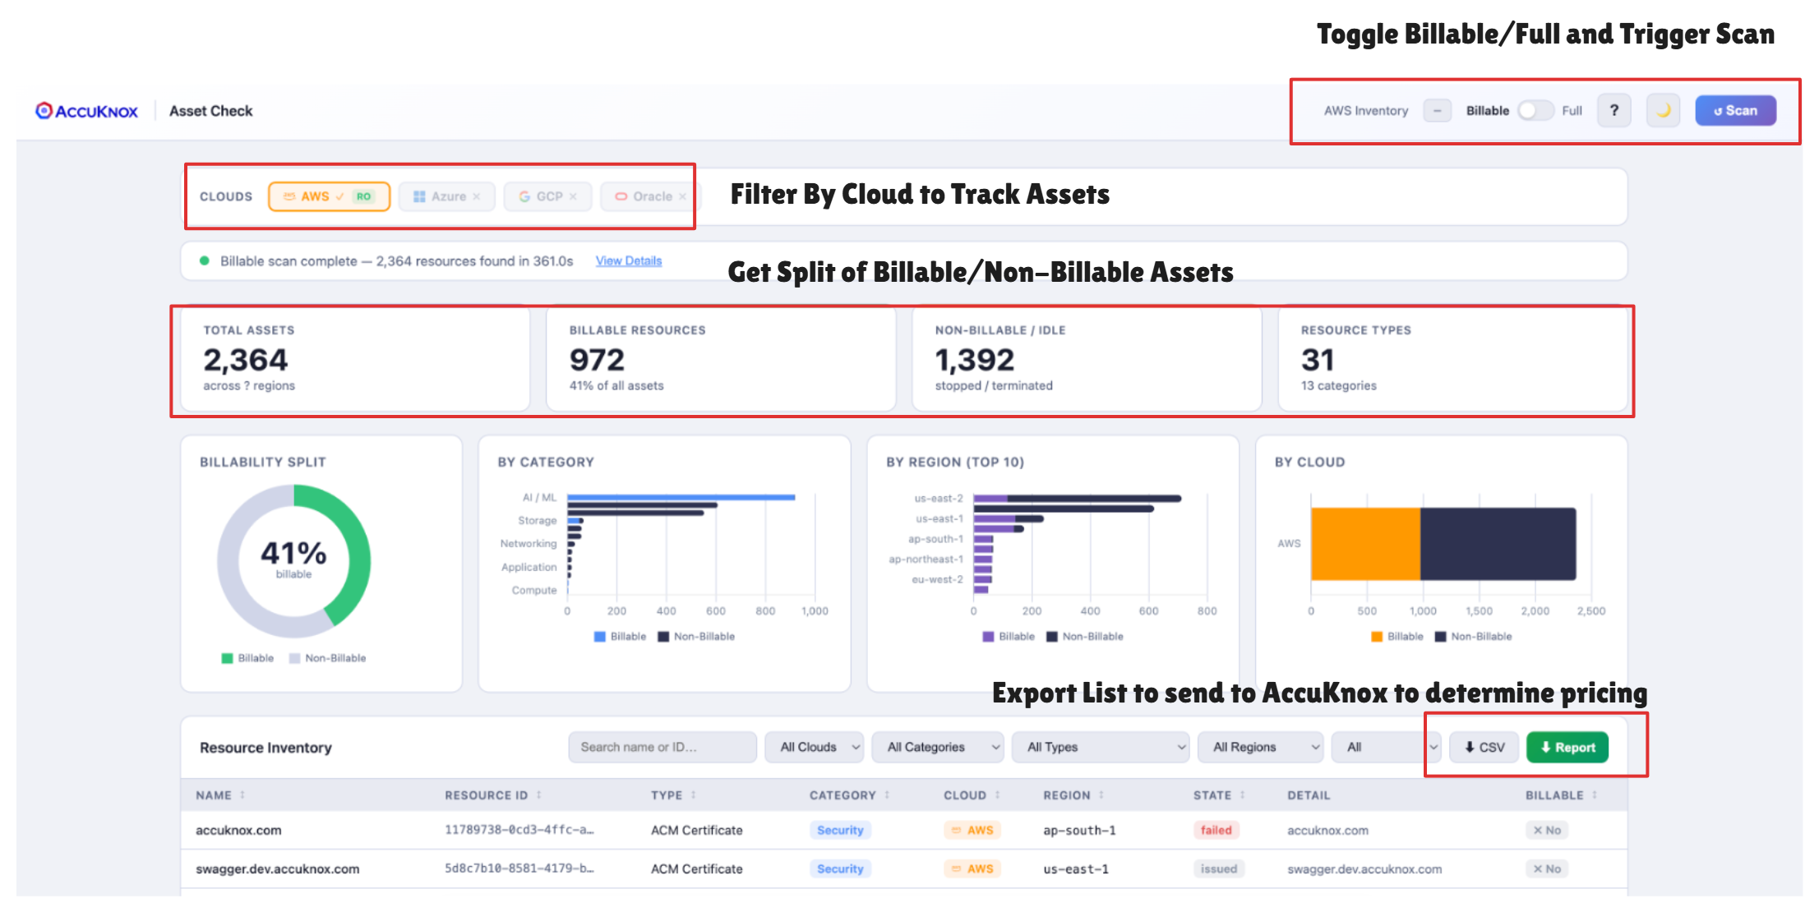Open the All Regions dropdown
1819x912 pixels.
tap(1261, 747)
